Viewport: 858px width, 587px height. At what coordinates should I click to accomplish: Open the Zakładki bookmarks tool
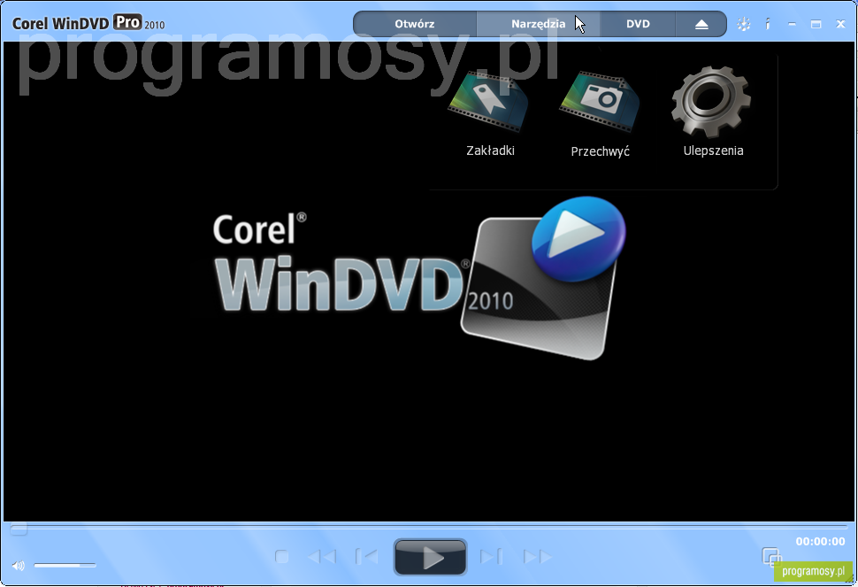[x=489, y=114]
